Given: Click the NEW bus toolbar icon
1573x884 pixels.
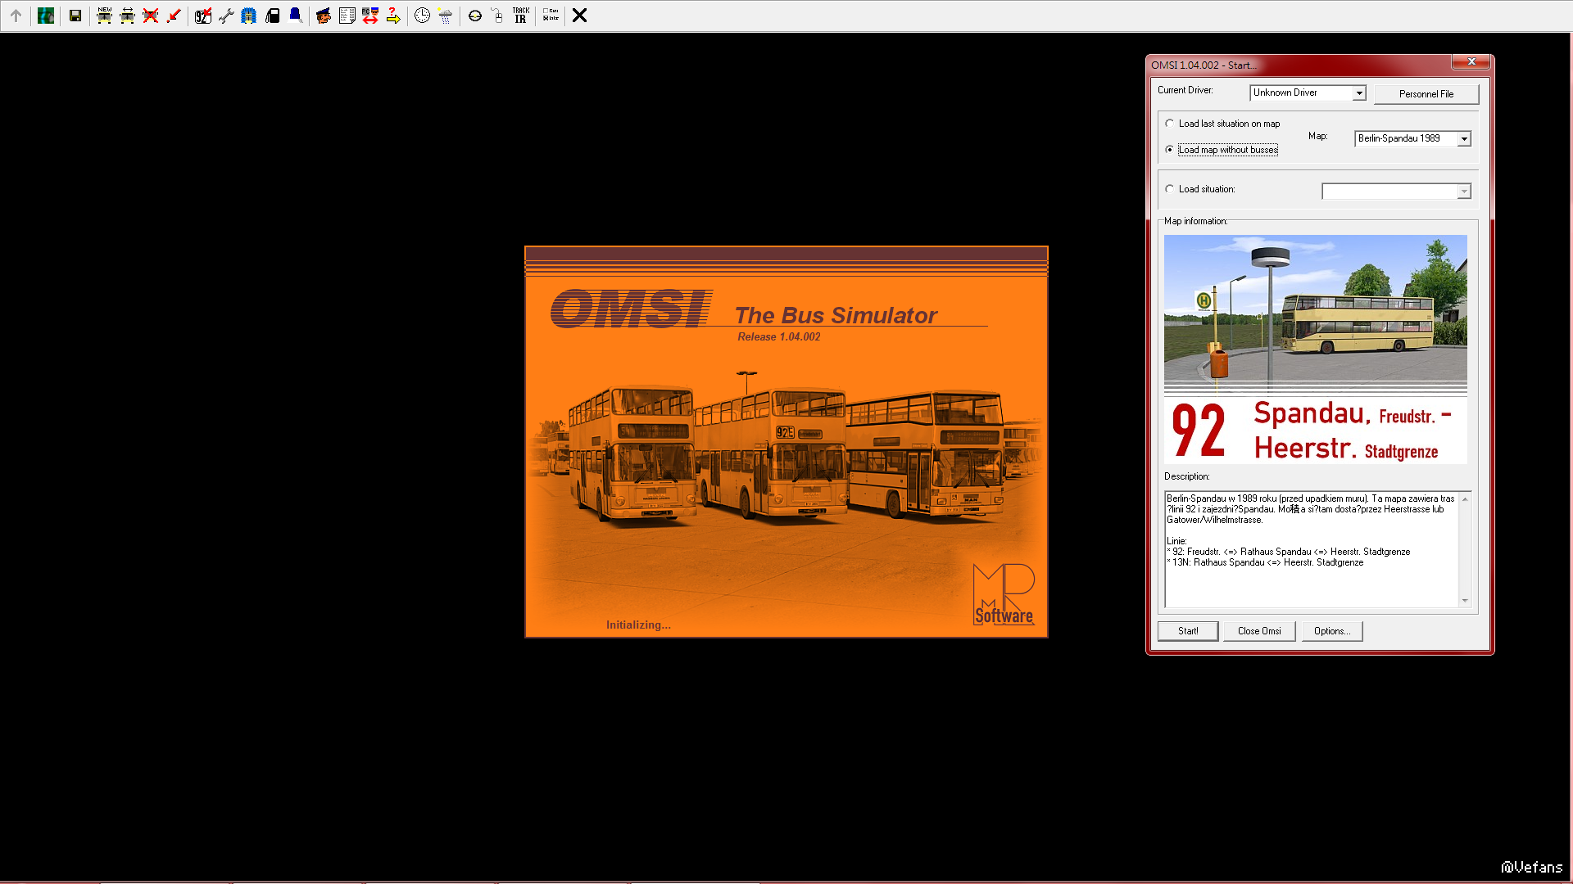Looking at the screenshot, I should (104, 16).
